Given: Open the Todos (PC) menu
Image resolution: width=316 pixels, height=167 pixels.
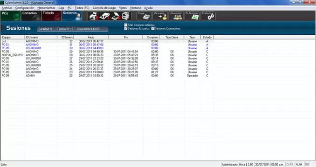Looking at the screenshot, I should click(x=82, y=8).
